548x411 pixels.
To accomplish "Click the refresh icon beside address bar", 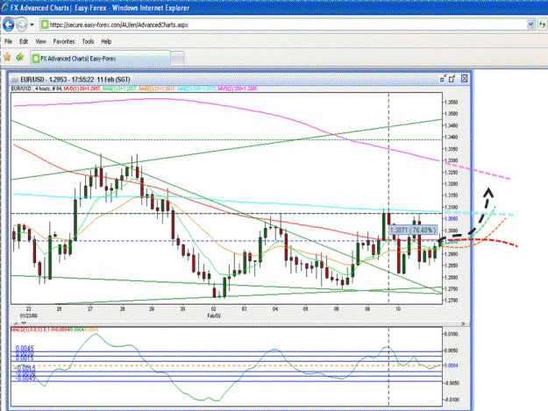I will [542, 25].
